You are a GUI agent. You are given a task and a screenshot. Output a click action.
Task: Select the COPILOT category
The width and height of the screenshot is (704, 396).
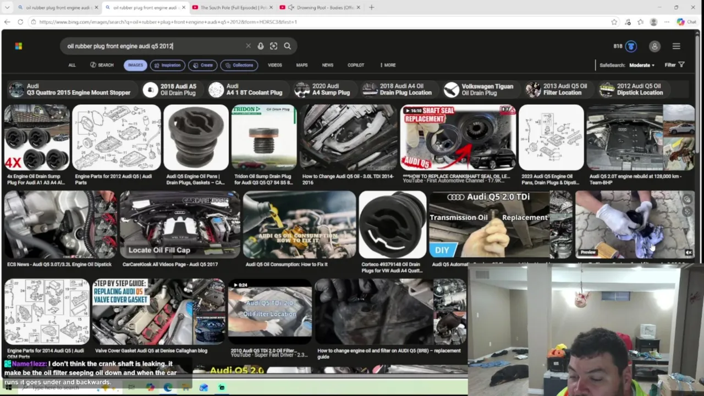(x=356, y=65)
